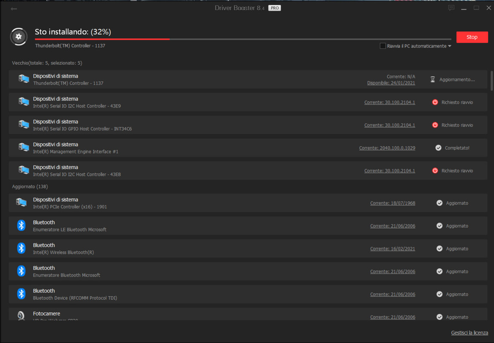Select the Intel(R) Management Engine Interface #1 row
Image resolution: width=494 pixels, height=343 pixels.
(248, 148)
